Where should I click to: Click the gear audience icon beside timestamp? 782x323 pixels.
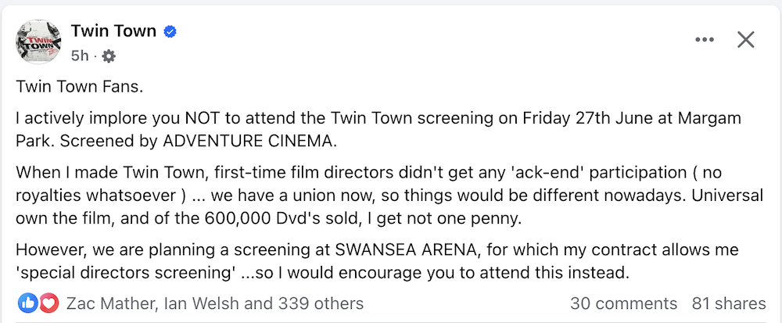tap(109, 56)
